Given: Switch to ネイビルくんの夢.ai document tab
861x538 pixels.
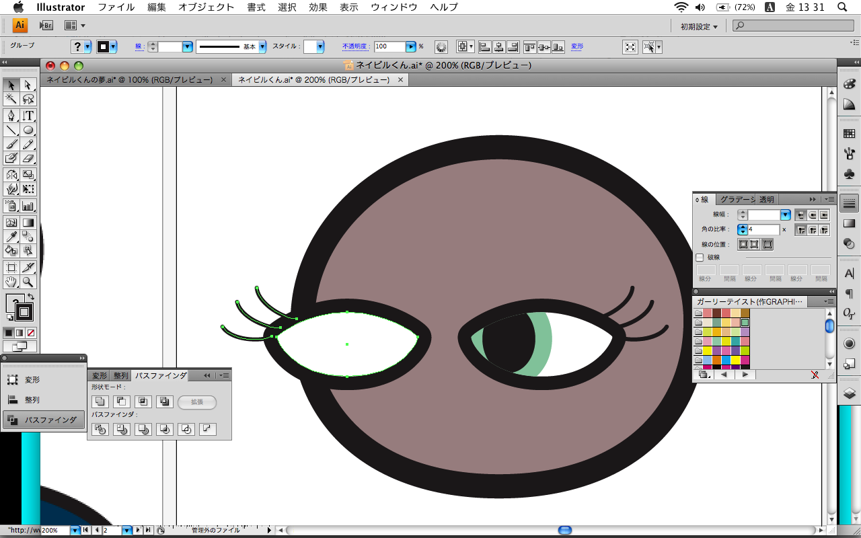Looking at the screenshot, I should click(x=129, y=79).
